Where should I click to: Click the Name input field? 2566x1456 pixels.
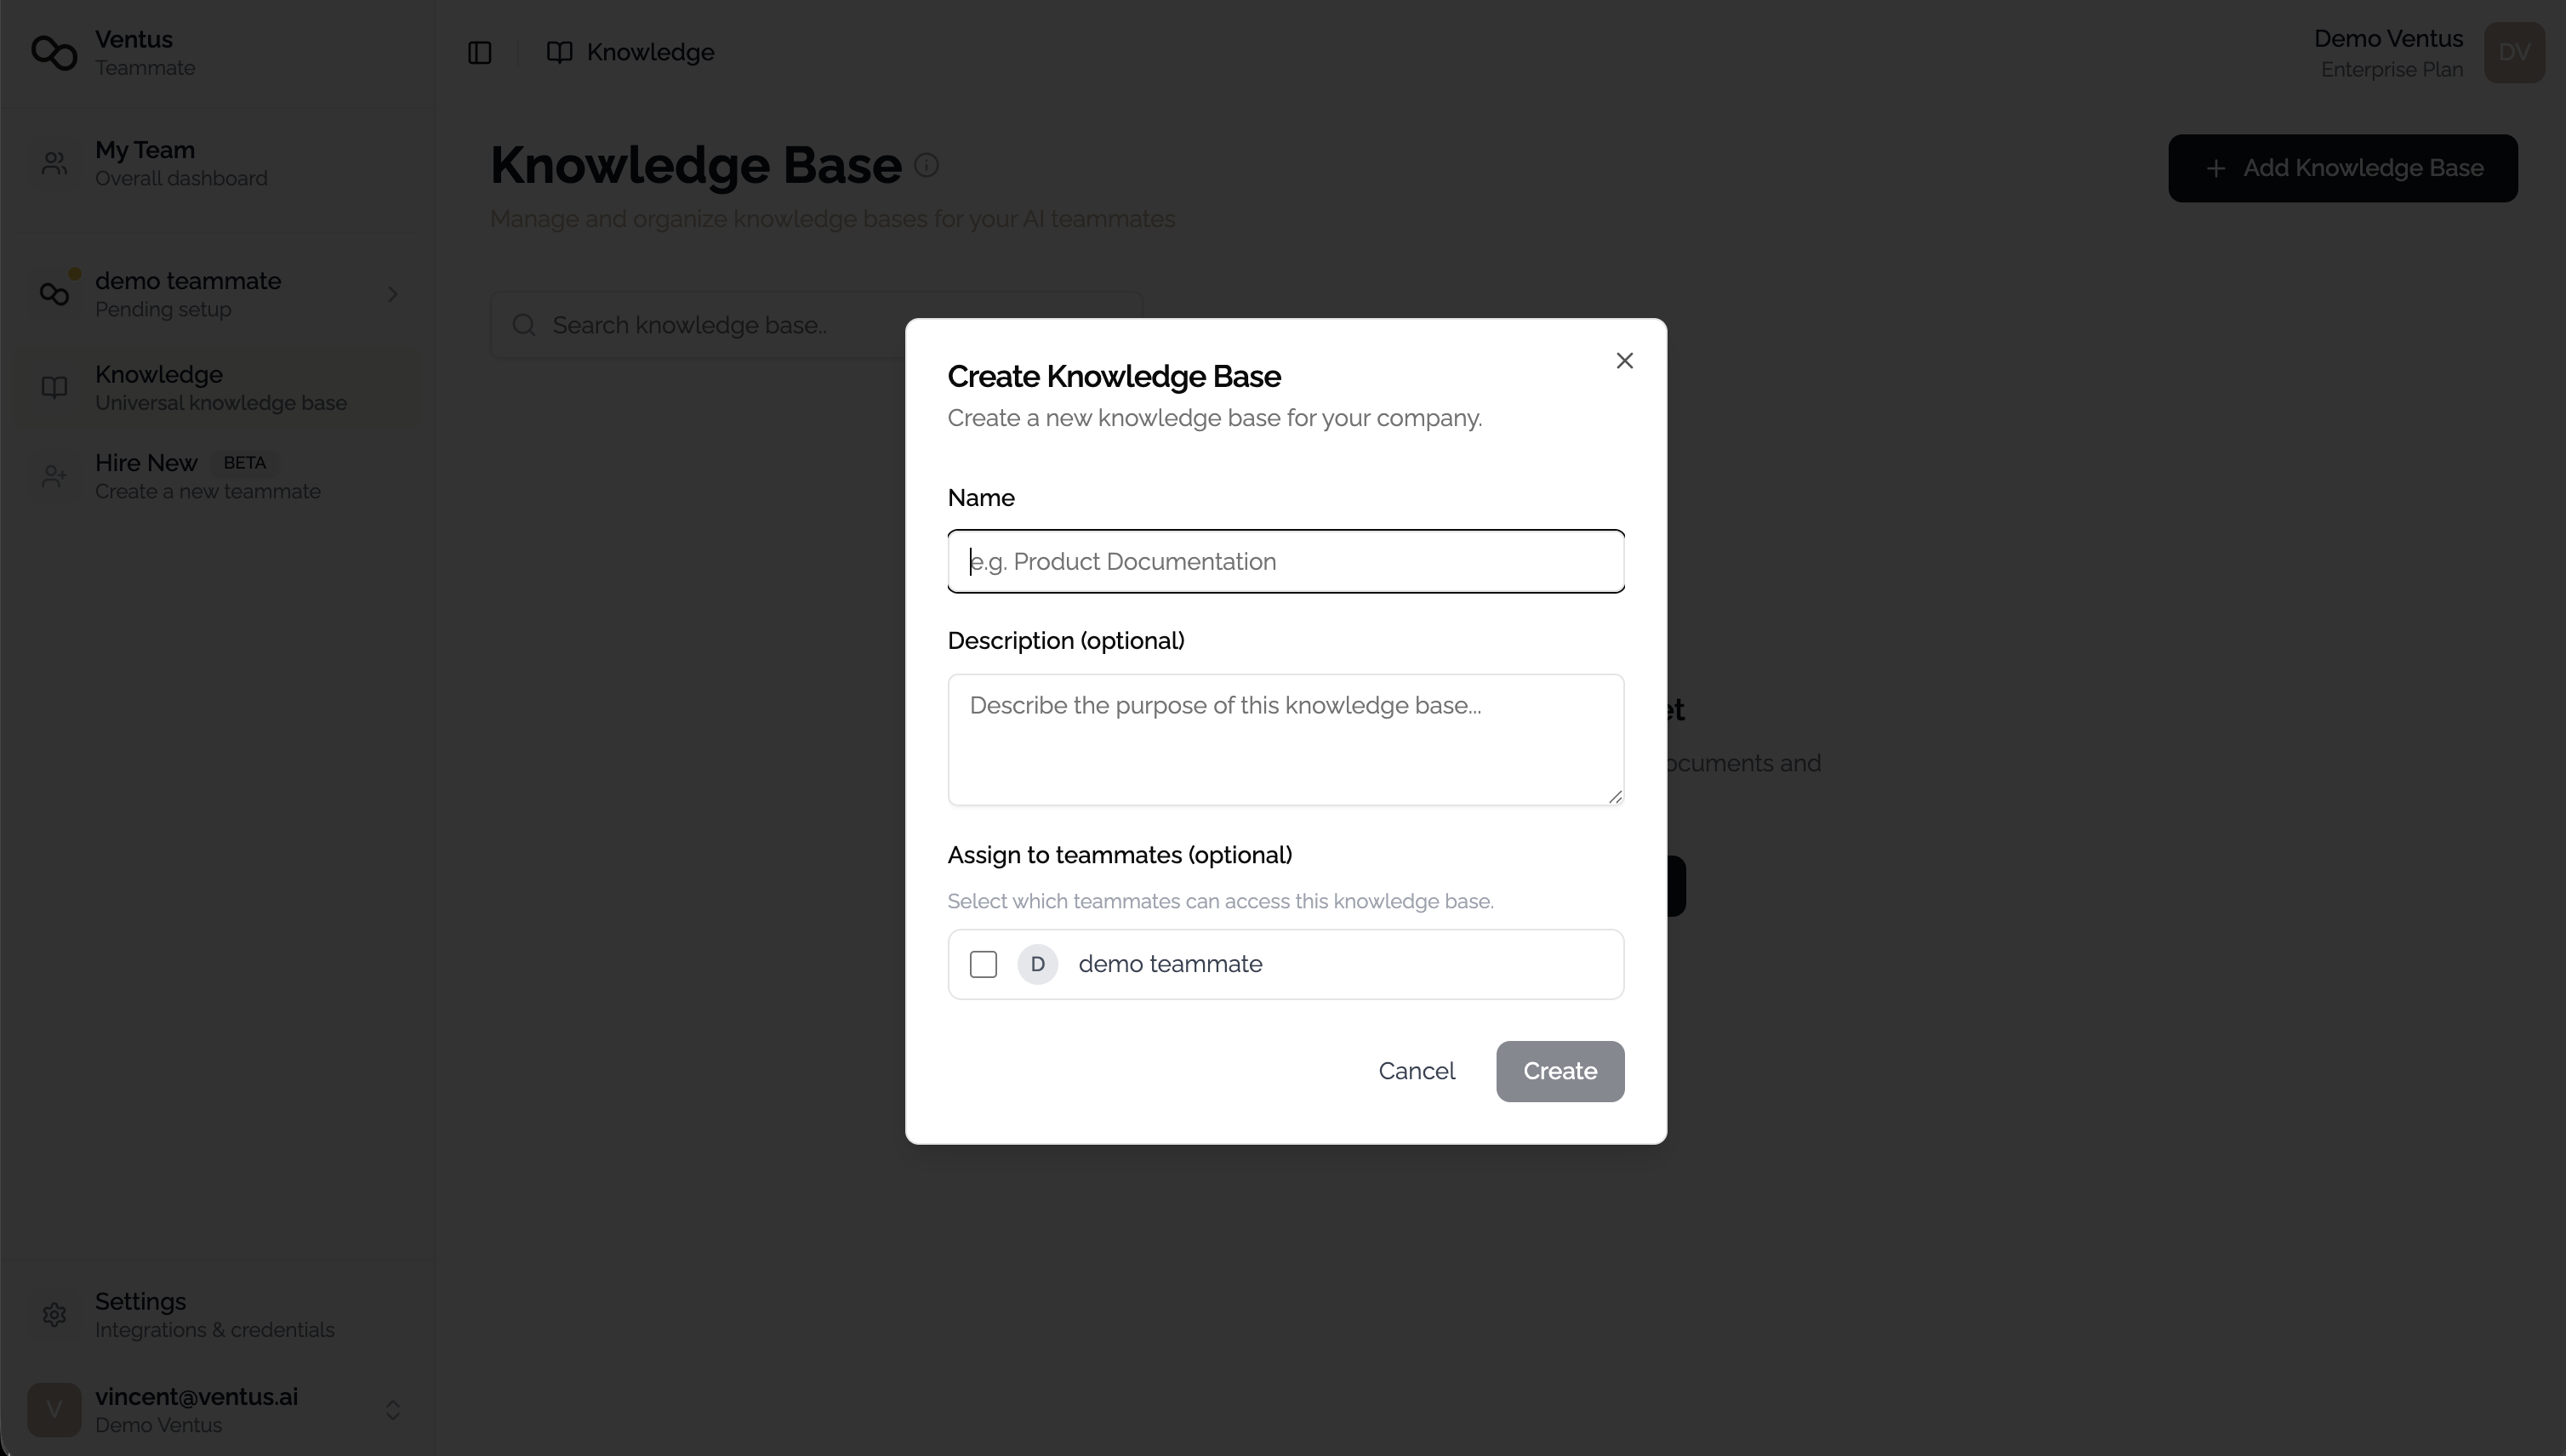[1285, 561]
